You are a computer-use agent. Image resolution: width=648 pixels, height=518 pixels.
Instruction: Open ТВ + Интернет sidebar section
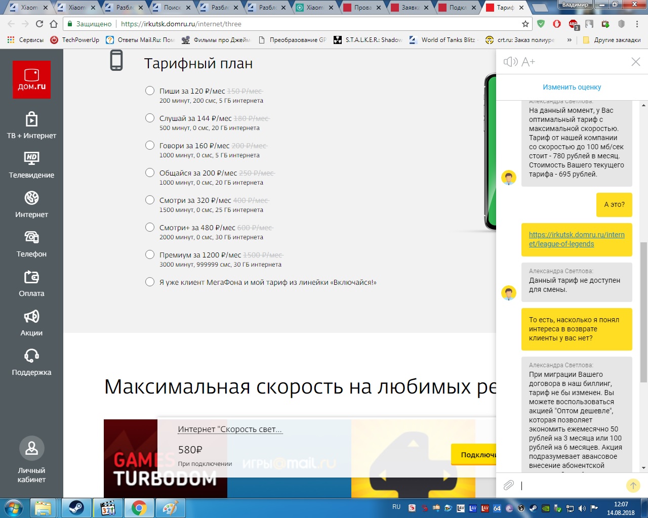click(x=31, y=125)
